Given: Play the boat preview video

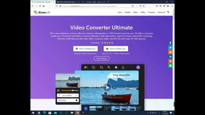Looking at the screenshot, I should 107,87.
